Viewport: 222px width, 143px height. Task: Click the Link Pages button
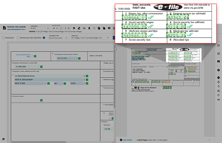pos(127,140)
